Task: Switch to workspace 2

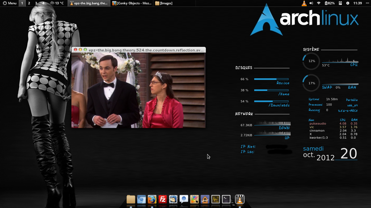Action: 29,3
